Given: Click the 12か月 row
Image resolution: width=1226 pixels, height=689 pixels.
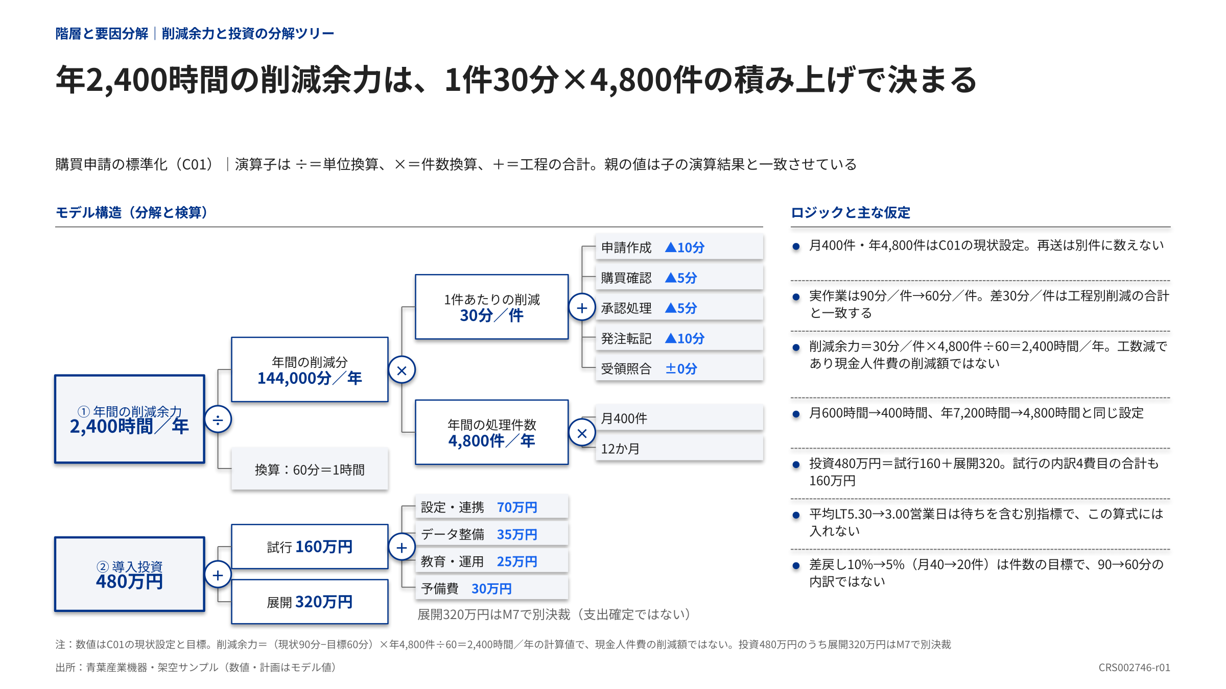Looking at the screenshot, I should pyautogui.click(x=679, y=448).
